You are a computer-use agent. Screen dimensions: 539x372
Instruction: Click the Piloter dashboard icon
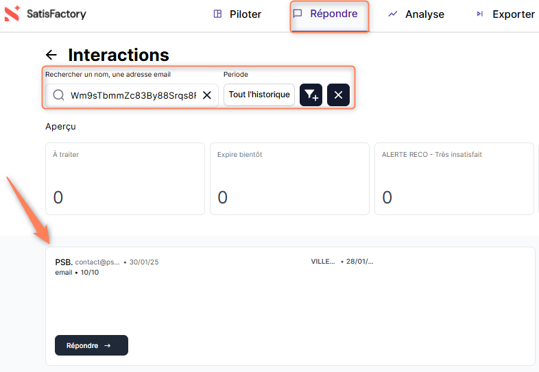click(x=217, y=14)
